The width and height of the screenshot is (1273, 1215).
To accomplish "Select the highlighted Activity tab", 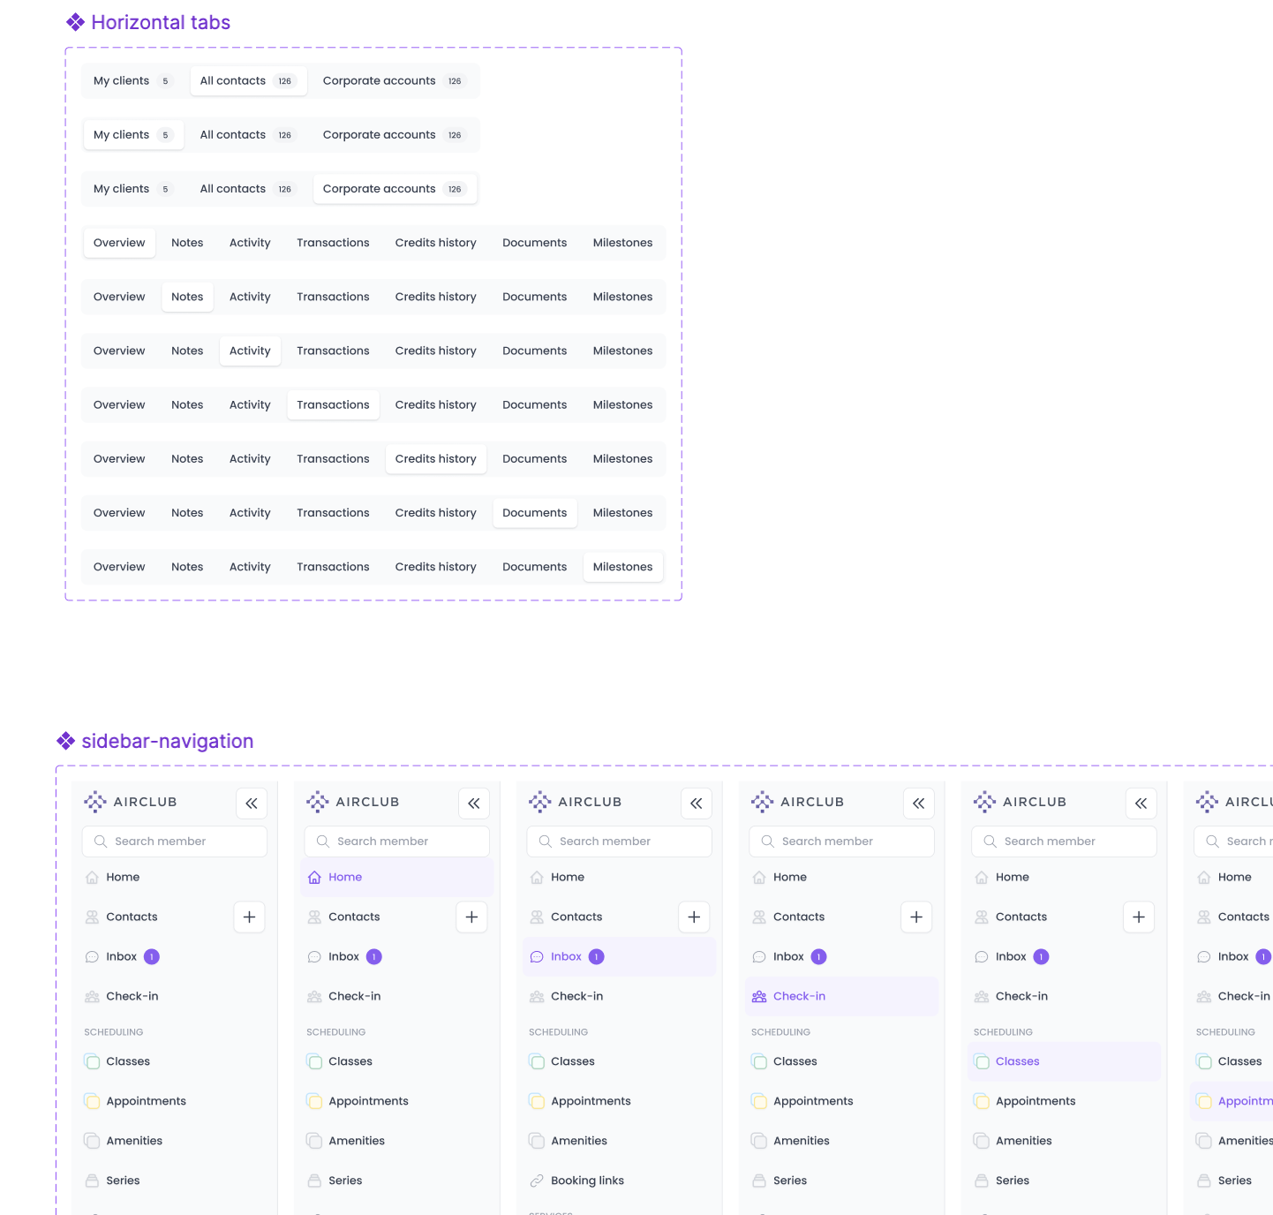I will pyautogui.click(x=250, y=351).
